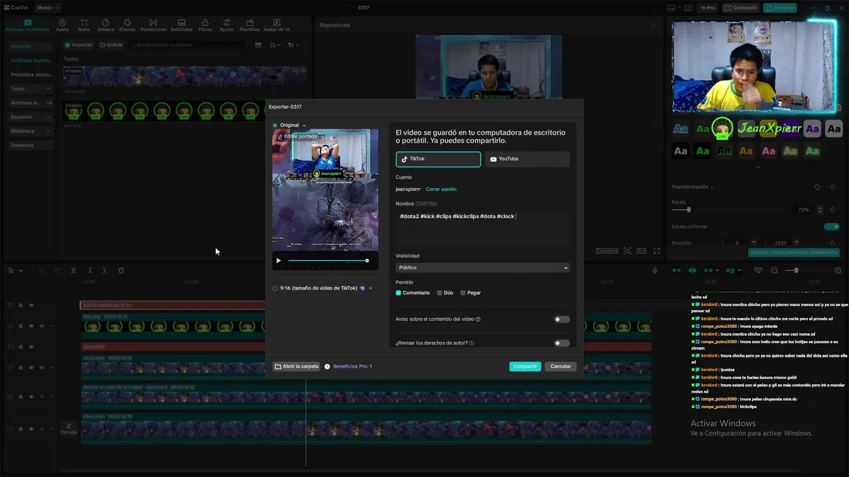The height and width of the screenshot is (477, 849).
Task: Open the layout selector icon in top bar
Action: [x=671, y=8]
